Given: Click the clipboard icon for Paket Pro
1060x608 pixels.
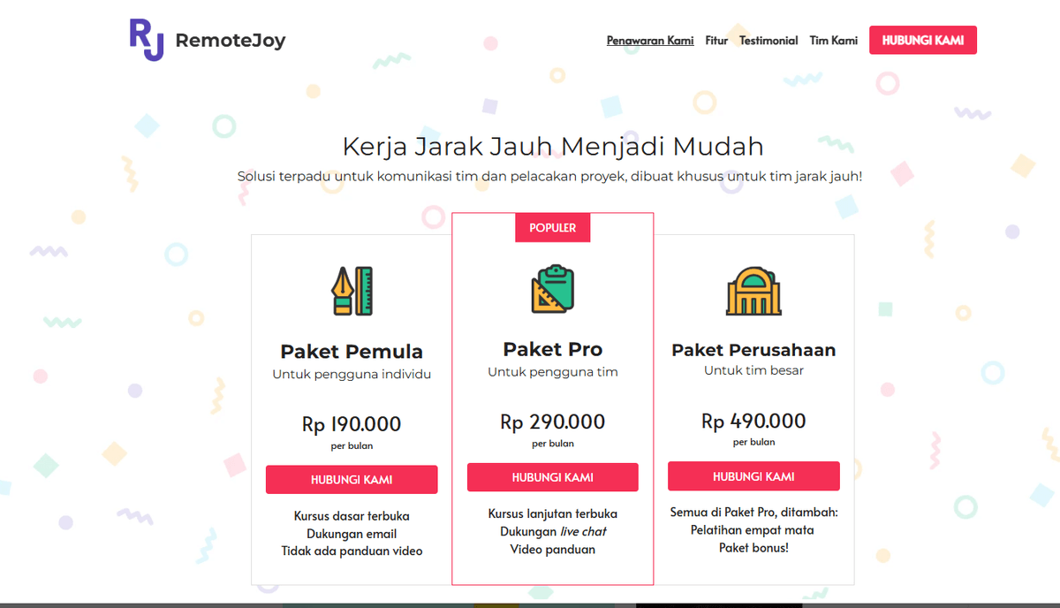Looking at the screenshot, I should [x=552, y=288].
